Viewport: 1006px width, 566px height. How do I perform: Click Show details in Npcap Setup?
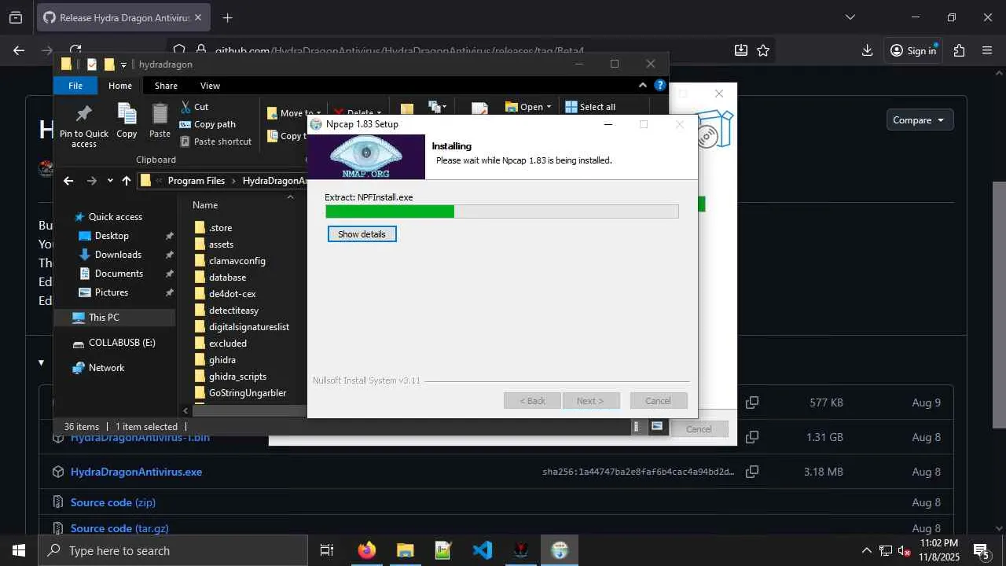[x=362, y=234]
